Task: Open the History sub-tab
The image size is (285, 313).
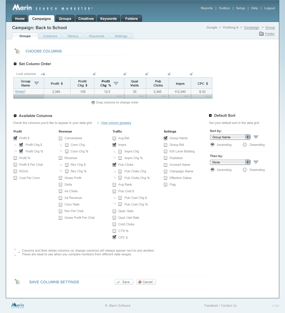Action: point(73,36)
